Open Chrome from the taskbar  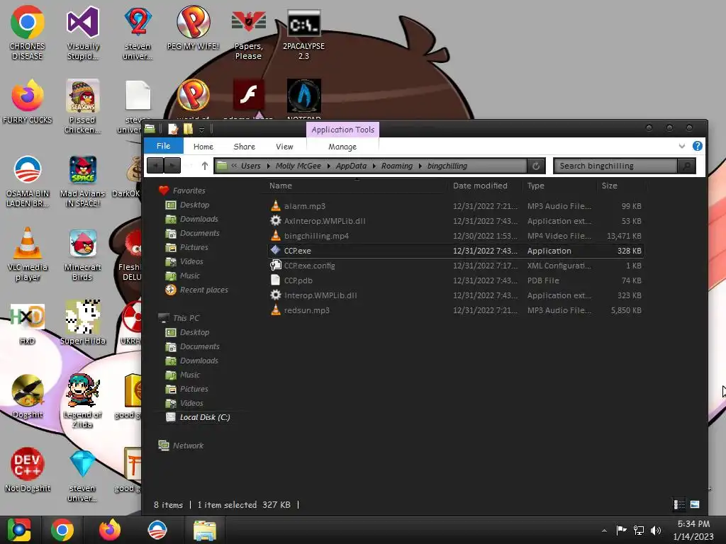coord(62,530)
